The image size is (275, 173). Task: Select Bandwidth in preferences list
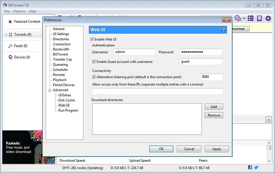[61, 49]
